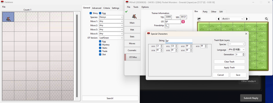273x103 pixels.
Task: Click the $01 byte value field
Action: 174,46
